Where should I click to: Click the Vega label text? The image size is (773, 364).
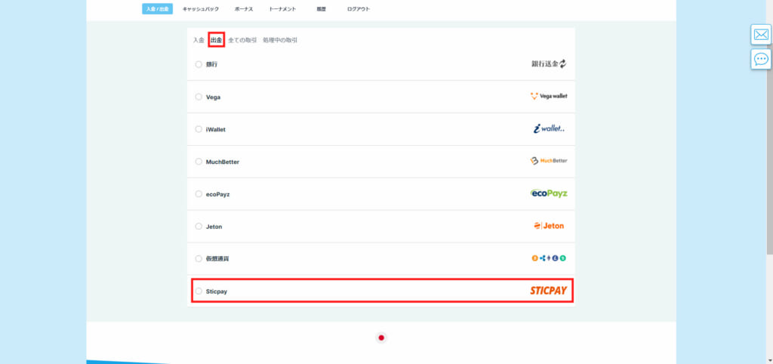(213, 97)
